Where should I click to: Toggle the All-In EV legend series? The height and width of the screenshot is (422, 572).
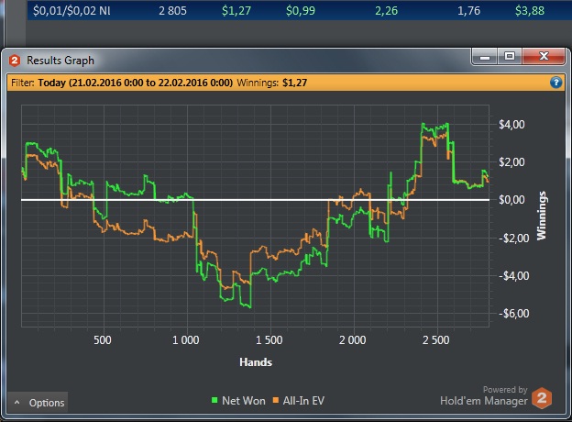[299, 401]
